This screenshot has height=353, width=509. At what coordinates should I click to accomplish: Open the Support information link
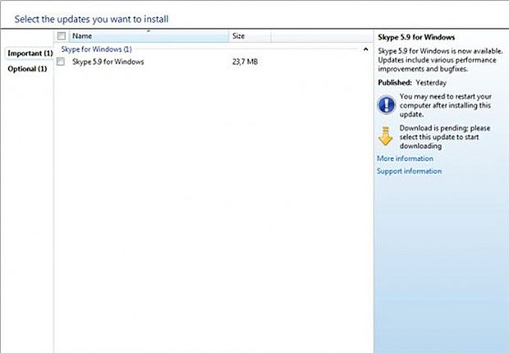409,171
